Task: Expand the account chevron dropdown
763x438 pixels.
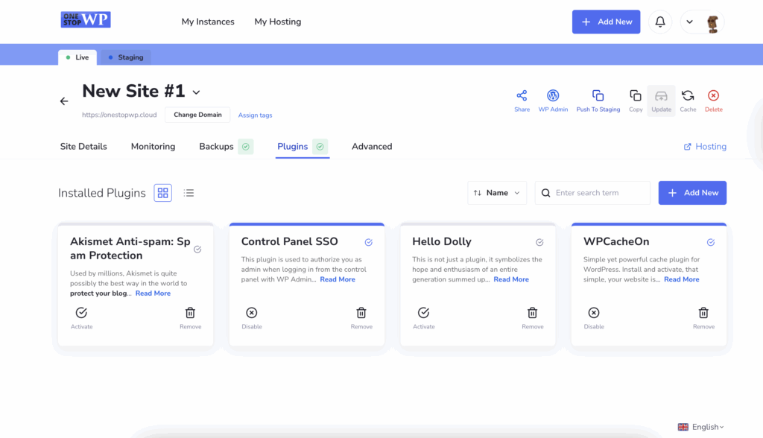Action: click(689, 22)
